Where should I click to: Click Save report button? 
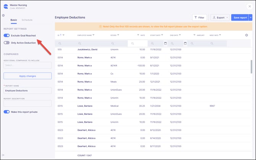click(240, 18)
